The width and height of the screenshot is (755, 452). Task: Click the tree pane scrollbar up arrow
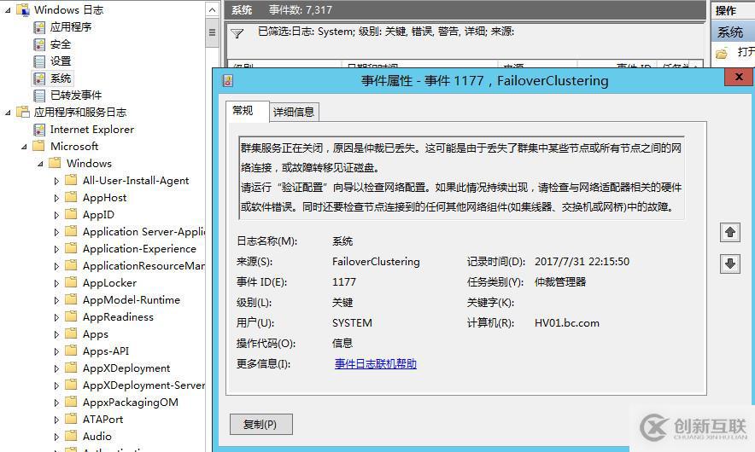tap(212, 9)
